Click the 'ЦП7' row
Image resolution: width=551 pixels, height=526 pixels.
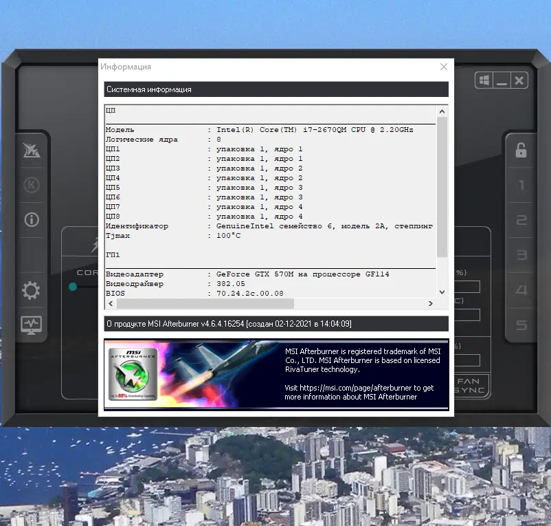[204, 207]
